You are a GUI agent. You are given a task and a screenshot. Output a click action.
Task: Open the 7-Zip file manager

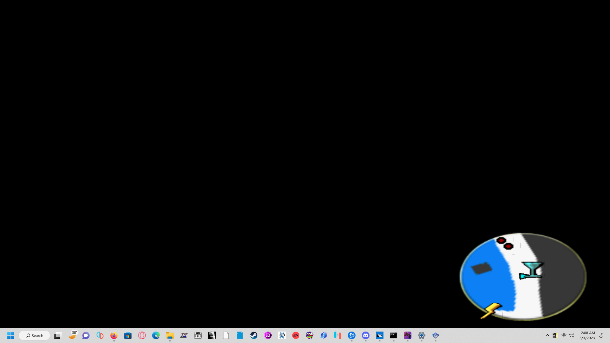(x=379, y=335)
